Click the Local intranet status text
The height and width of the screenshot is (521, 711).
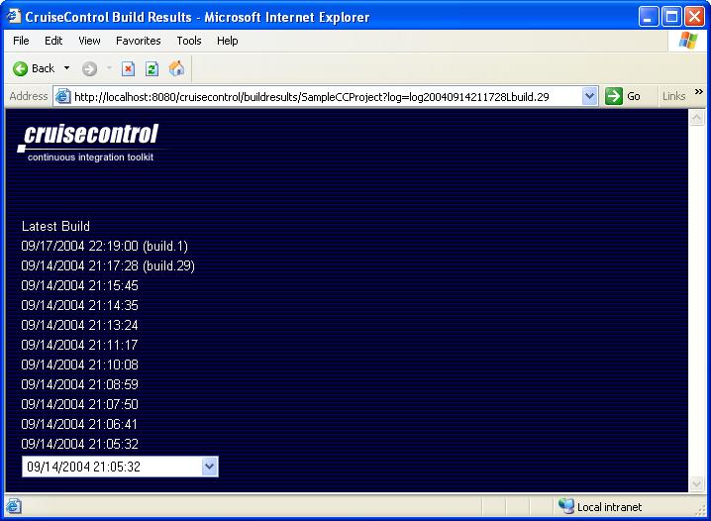tap(609, 507)
